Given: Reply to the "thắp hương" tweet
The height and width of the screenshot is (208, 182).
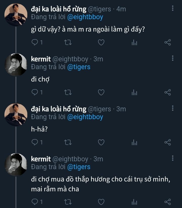Looking at the screenshot, I should (35, 201).
